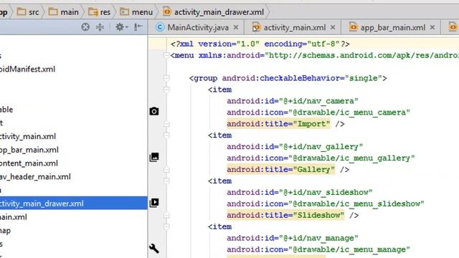Click the collapse all icon in project panel

[x=100, y=27]
